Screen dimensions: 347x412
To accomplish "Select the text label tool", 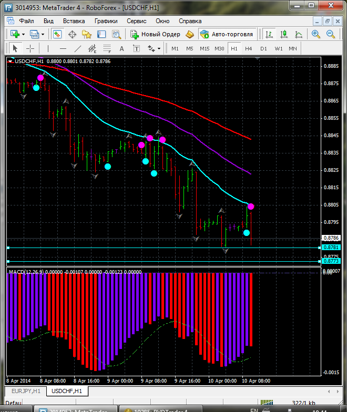I will tap(137, 48).
